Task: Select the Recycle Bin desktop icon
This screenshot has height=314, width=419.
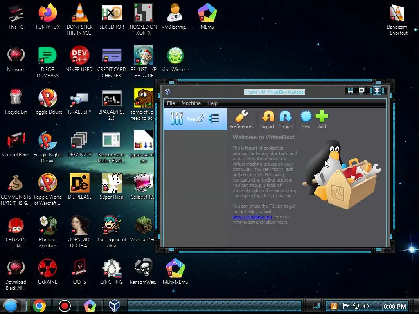Action: point(16,102)
